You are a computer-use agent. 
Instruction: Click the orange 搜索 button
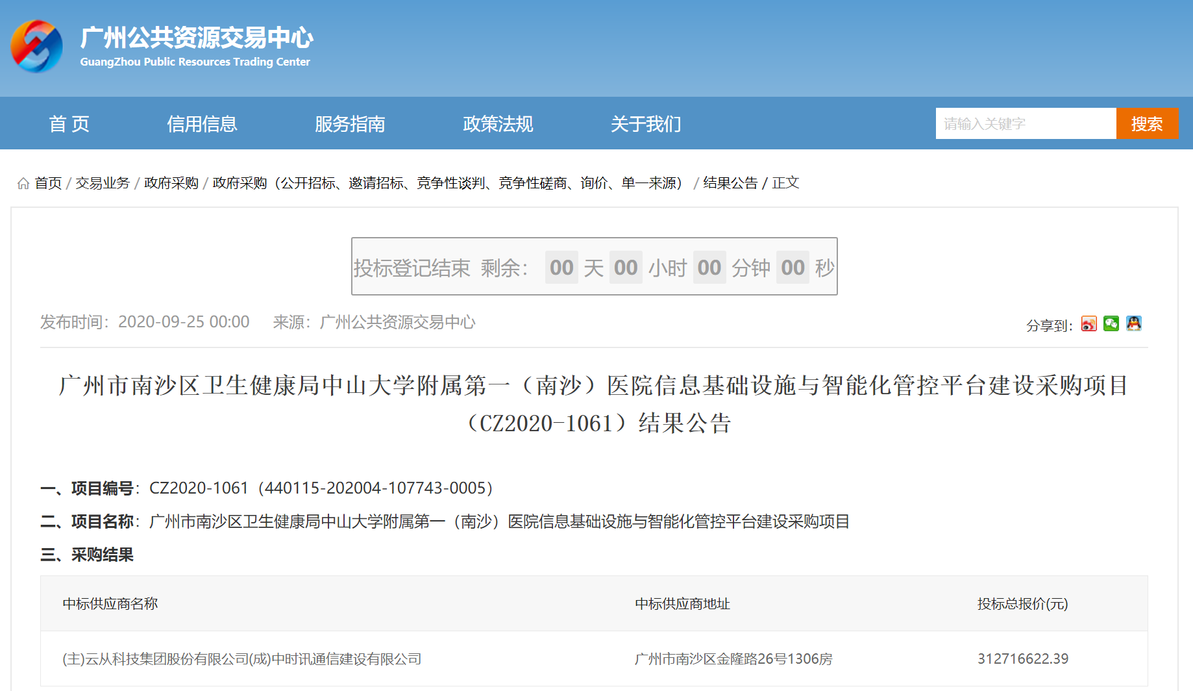[x=1147, y=123]
